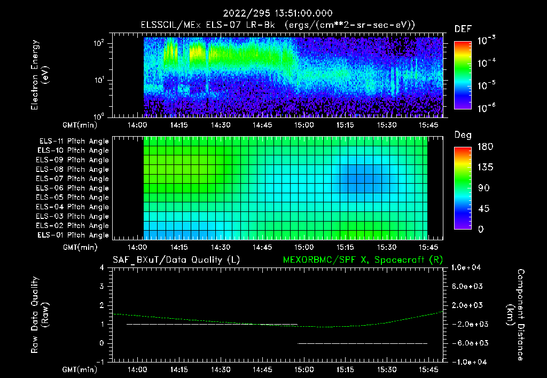The width and height of the screenshot is (547, 378).
Task: Click the green MEXORBMC/SPF X, Spacecraft (R) legend
Action: (363, 260)
